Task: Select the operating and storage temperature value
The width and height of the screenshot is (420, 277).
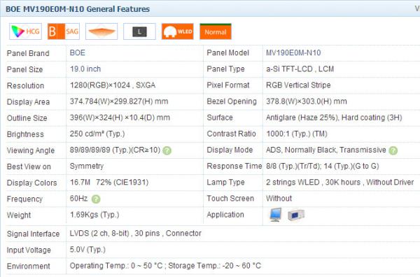Action: (165, 266)
